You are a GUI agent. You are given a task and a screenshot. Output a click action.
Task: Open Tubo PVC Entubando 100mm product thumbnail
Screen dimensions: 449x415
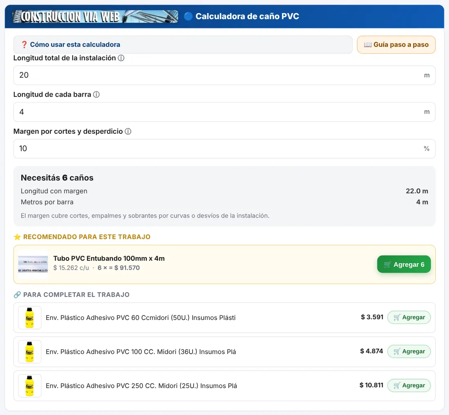point(33,264)
